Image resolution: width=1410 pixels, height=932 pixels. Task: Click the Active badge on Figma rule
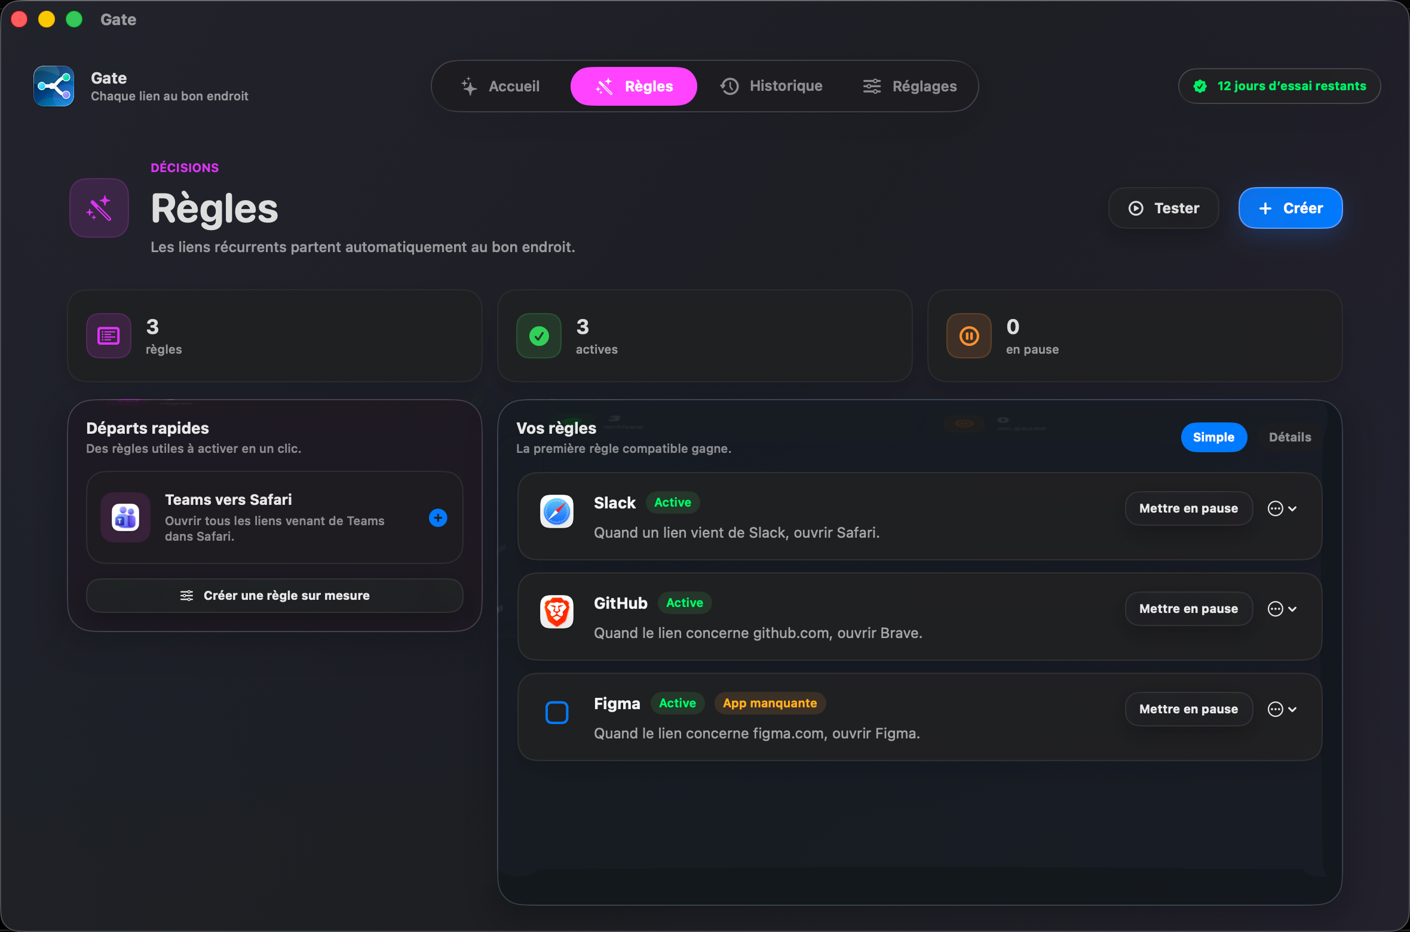click(x=678, y=703)
